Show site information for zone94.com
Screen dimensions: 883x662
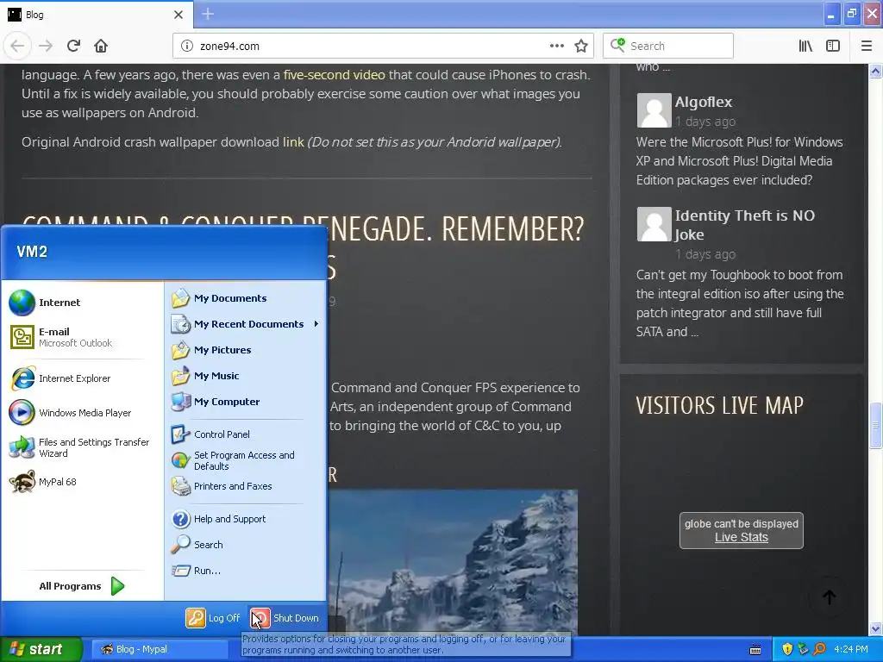pyautogui.click(x=186, y=46)
